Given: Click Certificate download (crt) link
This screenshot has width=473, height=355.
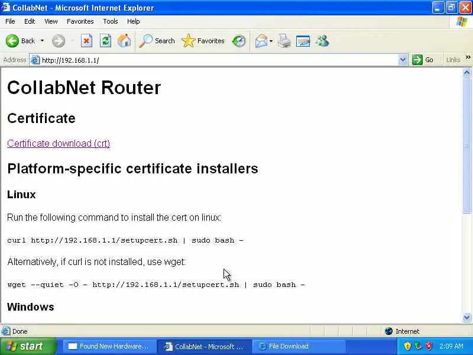Looking at the screenshot, I should pos(59,143).
